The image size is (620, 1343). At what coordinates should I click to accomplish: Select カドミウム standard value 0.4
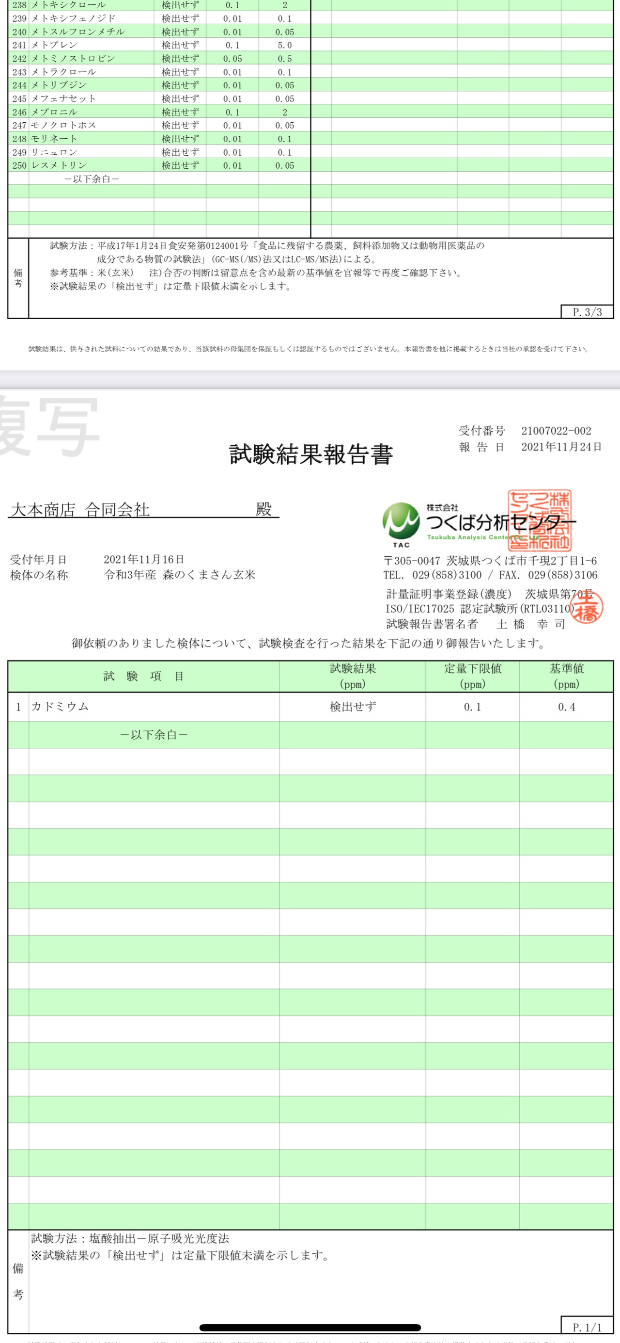tap(566, 707)
